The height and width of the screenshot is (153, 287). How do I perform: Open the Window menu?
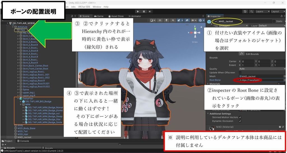tap(97, 7)
